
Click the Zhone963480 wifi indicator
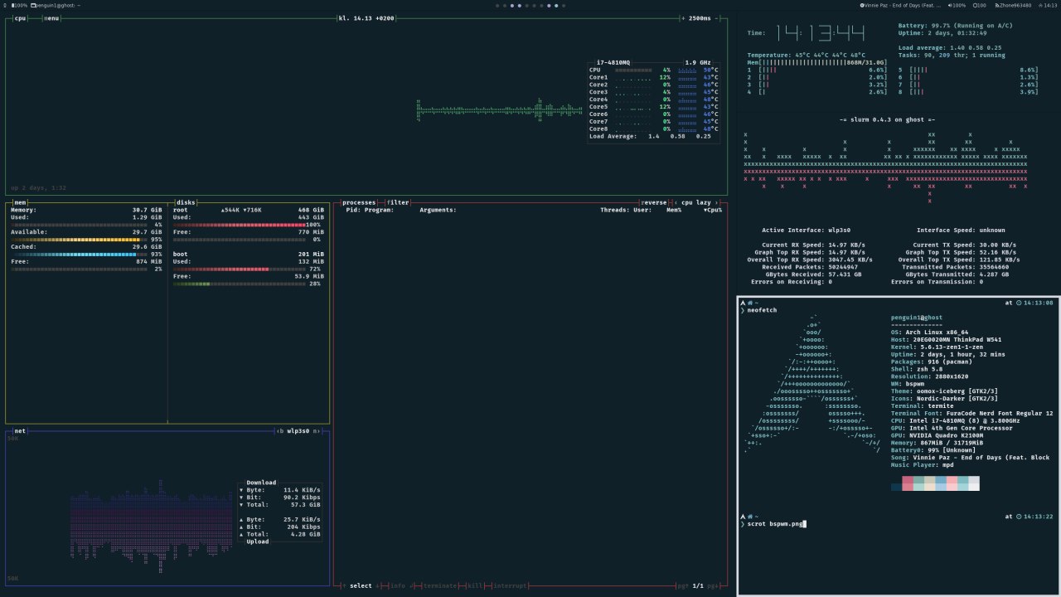coord(1013,5)
